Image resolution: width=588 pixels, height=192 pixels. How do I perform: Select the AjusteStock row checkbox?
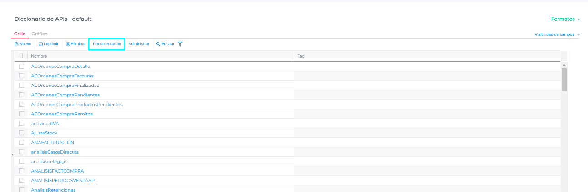coord(21,133)
